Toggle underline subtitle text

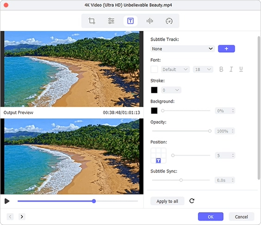(x=241, y=69)
